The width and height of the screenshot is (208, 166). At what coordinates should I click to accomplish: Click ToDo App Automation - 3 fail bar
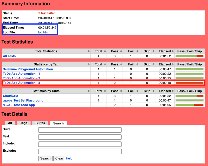tap(190, 83)
